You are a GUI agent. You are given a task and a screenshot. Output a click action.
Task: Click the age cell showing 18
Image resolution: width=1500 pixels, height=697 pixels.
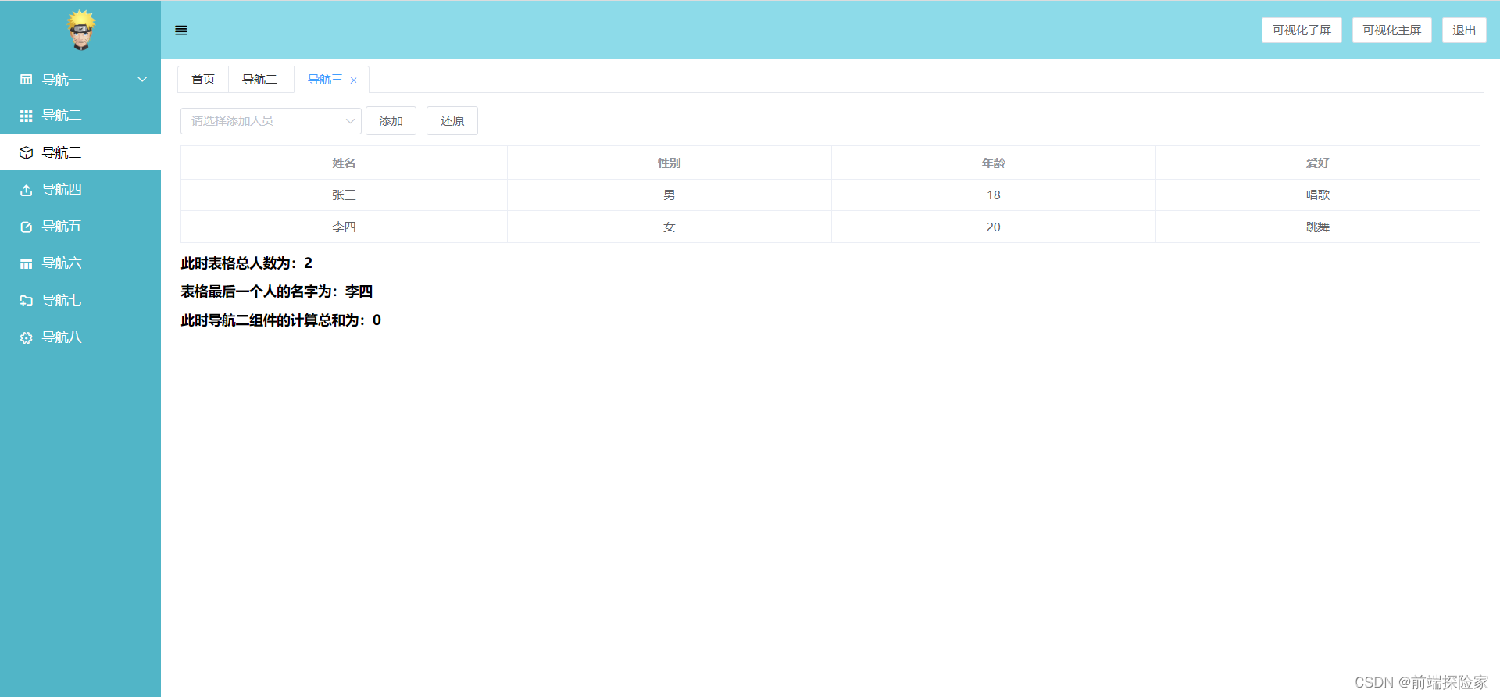(x=994, y=195)
